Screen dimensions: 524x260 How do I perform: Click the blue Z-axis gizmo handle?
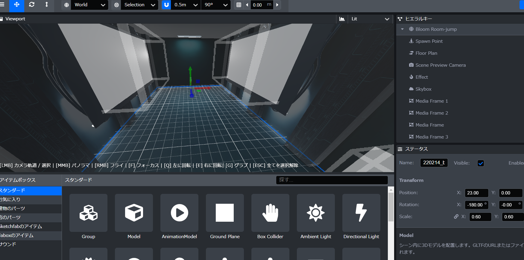(x=192, y=94)
